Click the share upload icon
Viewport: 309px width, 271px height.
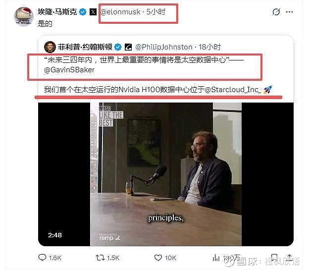pos(289,257)
